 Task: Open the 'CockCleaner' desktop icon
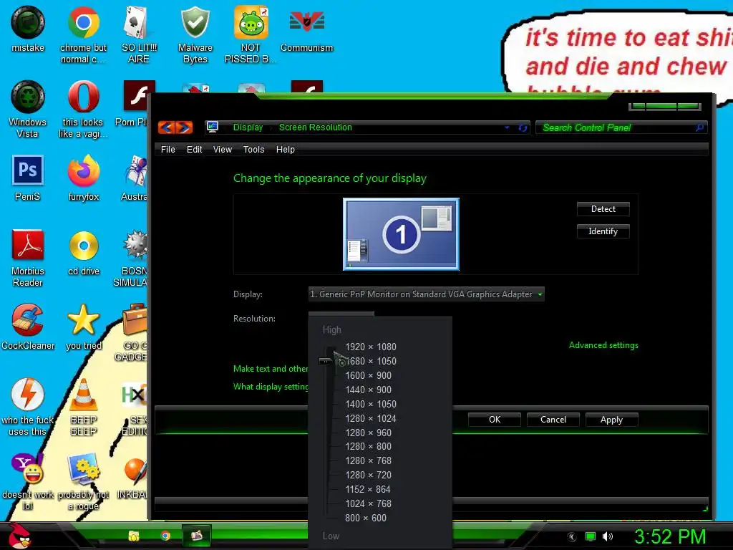click(x=28, y=327)
